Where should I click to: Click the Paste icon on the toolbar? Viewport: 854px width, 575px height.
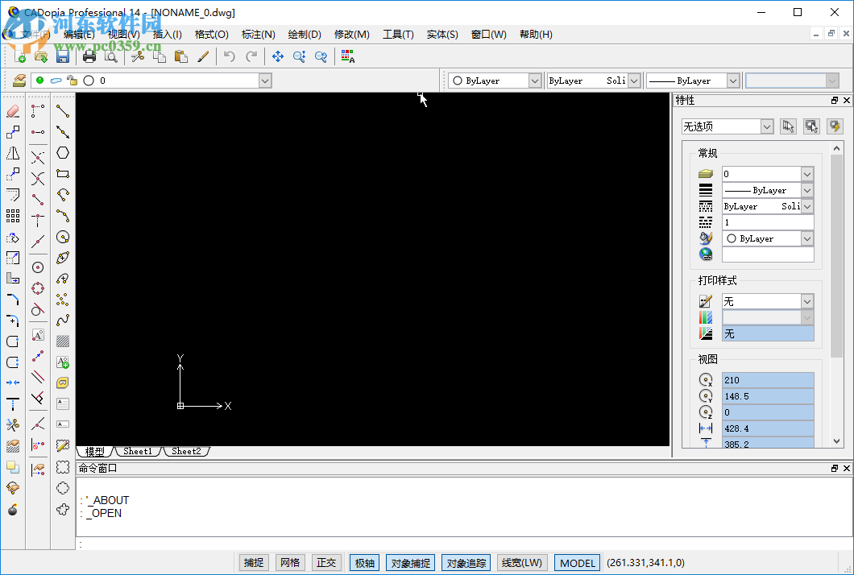coord(180,56)
